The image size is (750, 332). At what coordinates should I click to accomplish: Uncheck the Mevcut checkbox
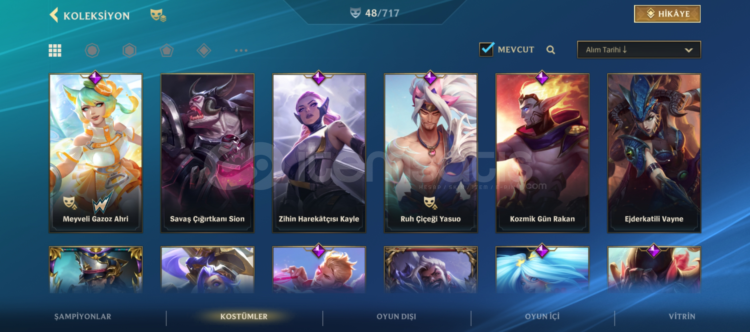(x=486, y=49)
